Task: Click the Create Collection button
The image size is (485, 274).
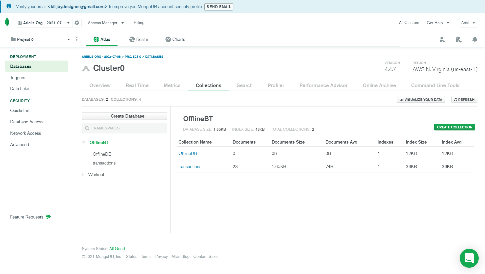Action: point(454,127)
